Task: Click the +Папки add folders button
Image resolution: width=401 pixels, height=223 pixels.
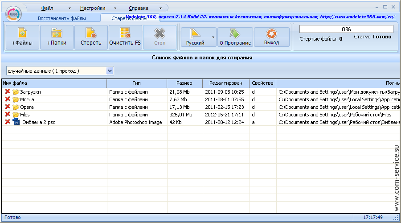Action: click(57, 37)
